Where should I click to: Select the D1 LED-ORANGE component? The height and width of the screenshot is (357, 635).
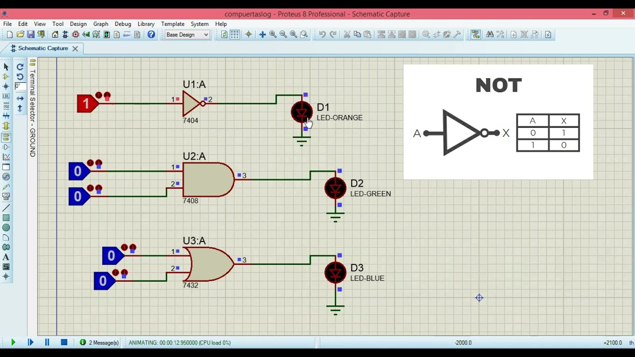point(302,113)
